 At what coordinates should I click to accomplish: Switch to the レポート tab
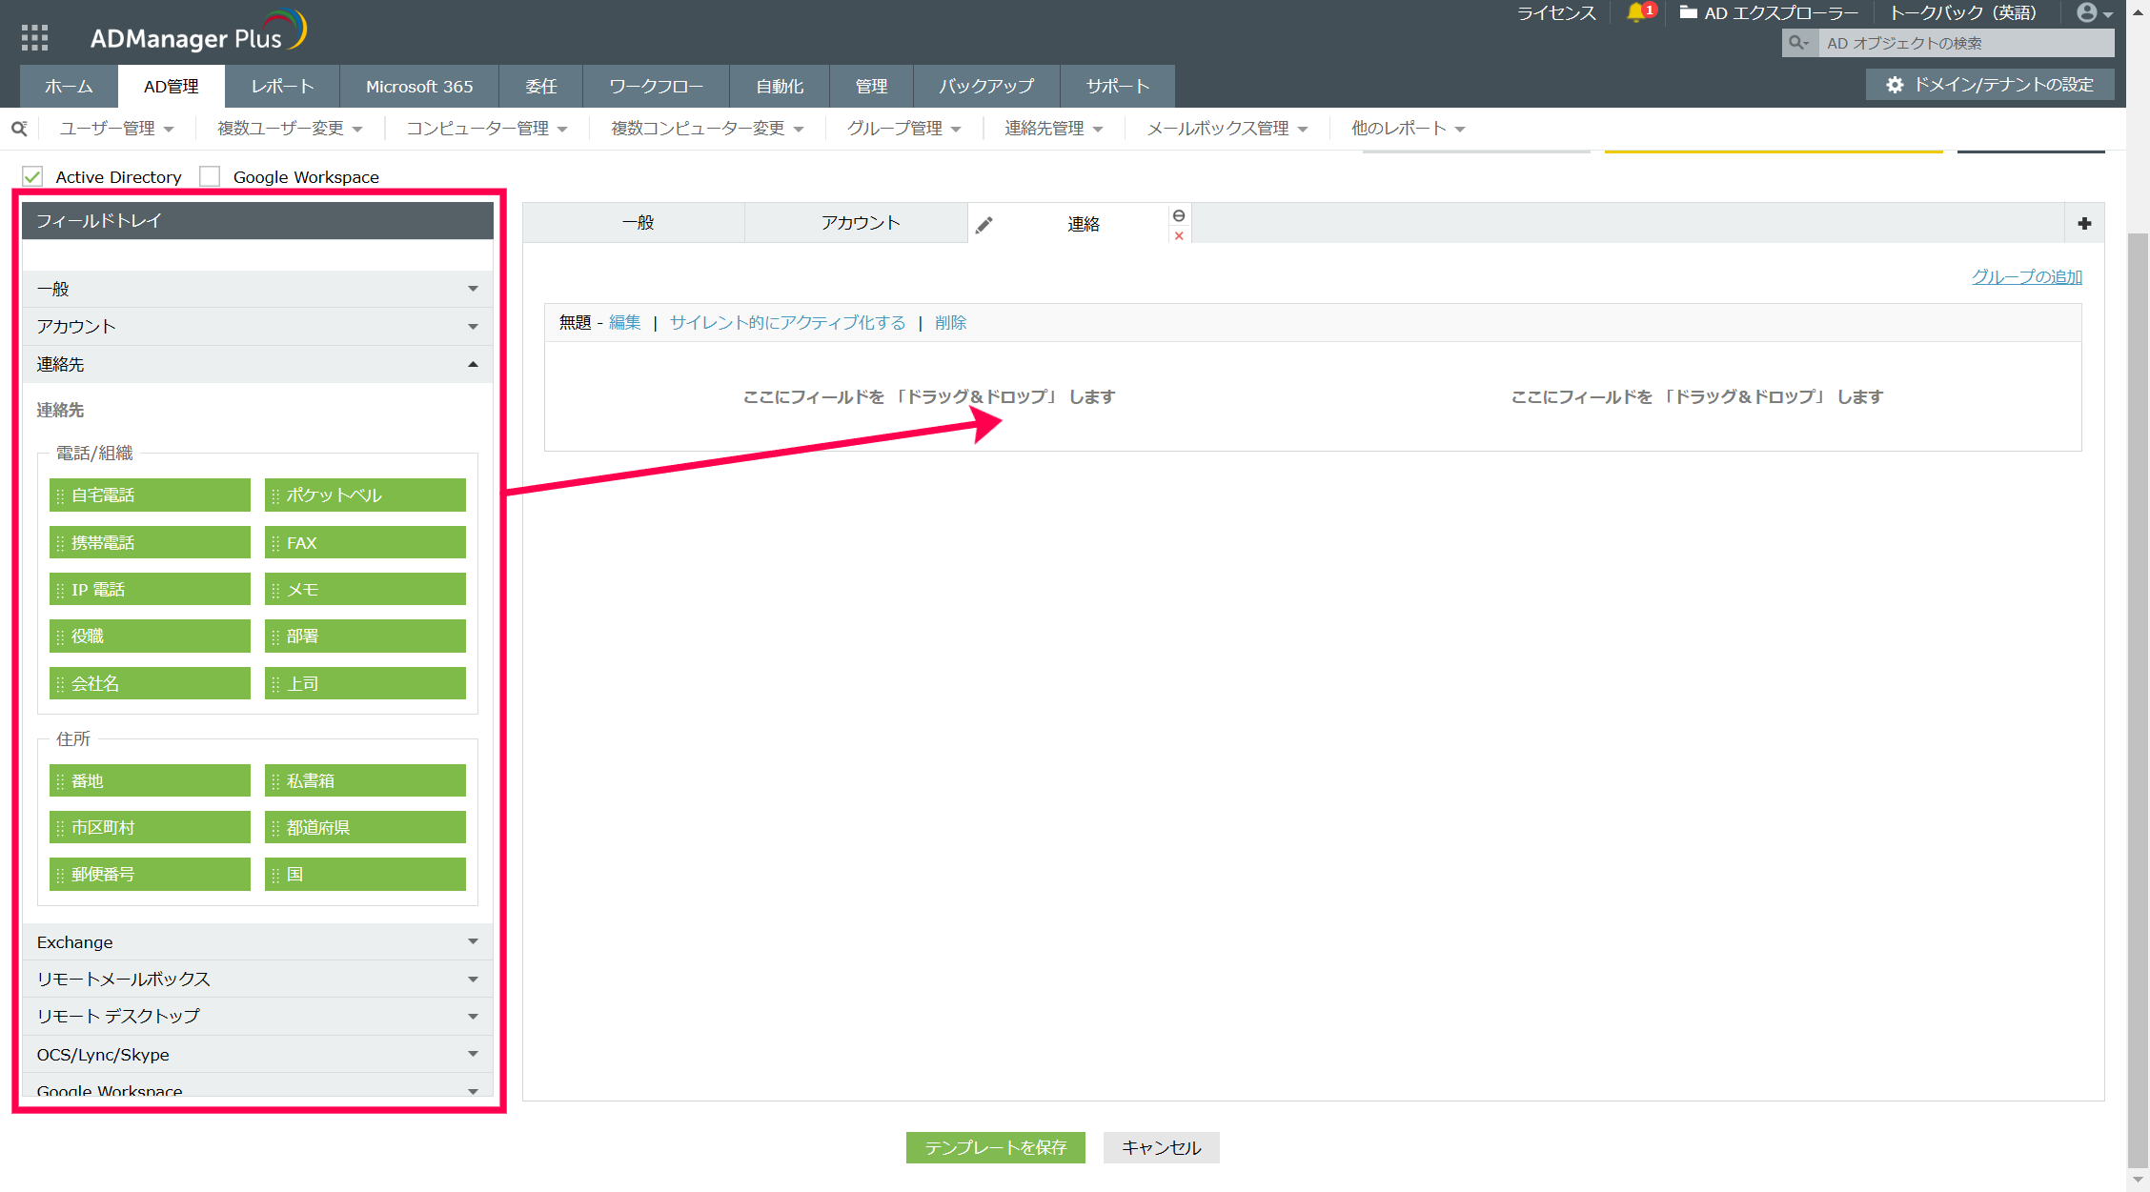(282, 86)
